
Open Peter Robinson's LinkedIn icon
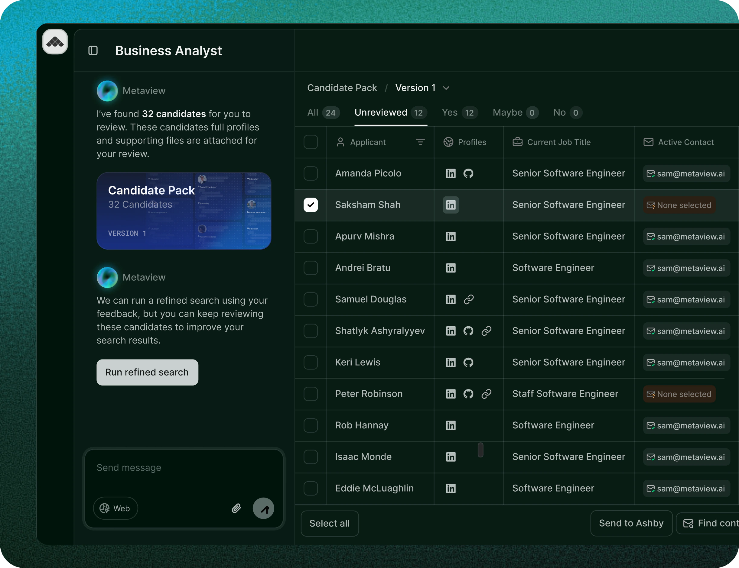(451, 394)
